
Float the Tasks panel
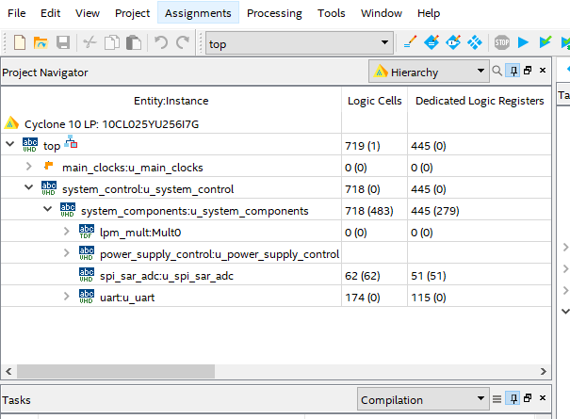(x=528, y=398)
